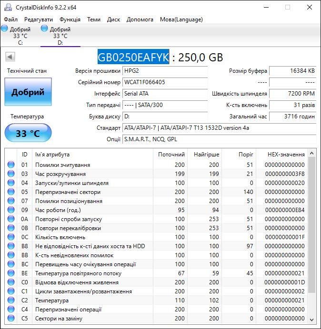Click the HPG2 firmware version field
Viewport: 321px width, 329px height.
click(x=165, y=71)
